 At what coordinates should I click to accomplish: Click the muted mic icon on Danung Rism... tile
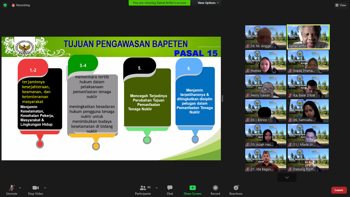(290, 169)
